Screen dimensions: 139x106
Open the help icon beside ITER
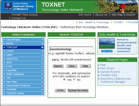[x=42, y=67]
